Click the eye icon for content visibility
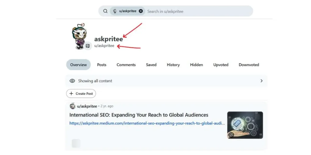The height and width of the screenshot is (155, 311). pos(72,81)
